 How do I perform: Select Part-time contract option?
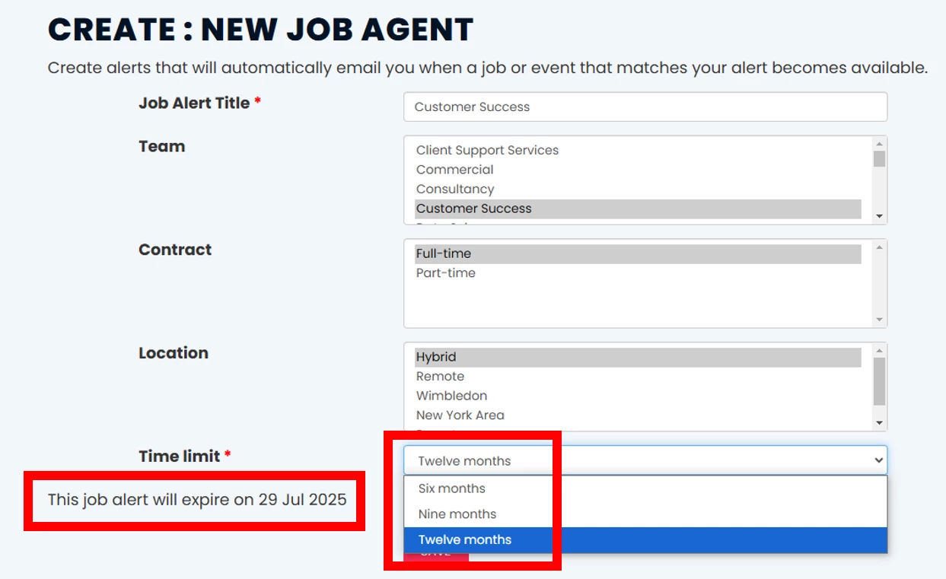click(446, 273)
